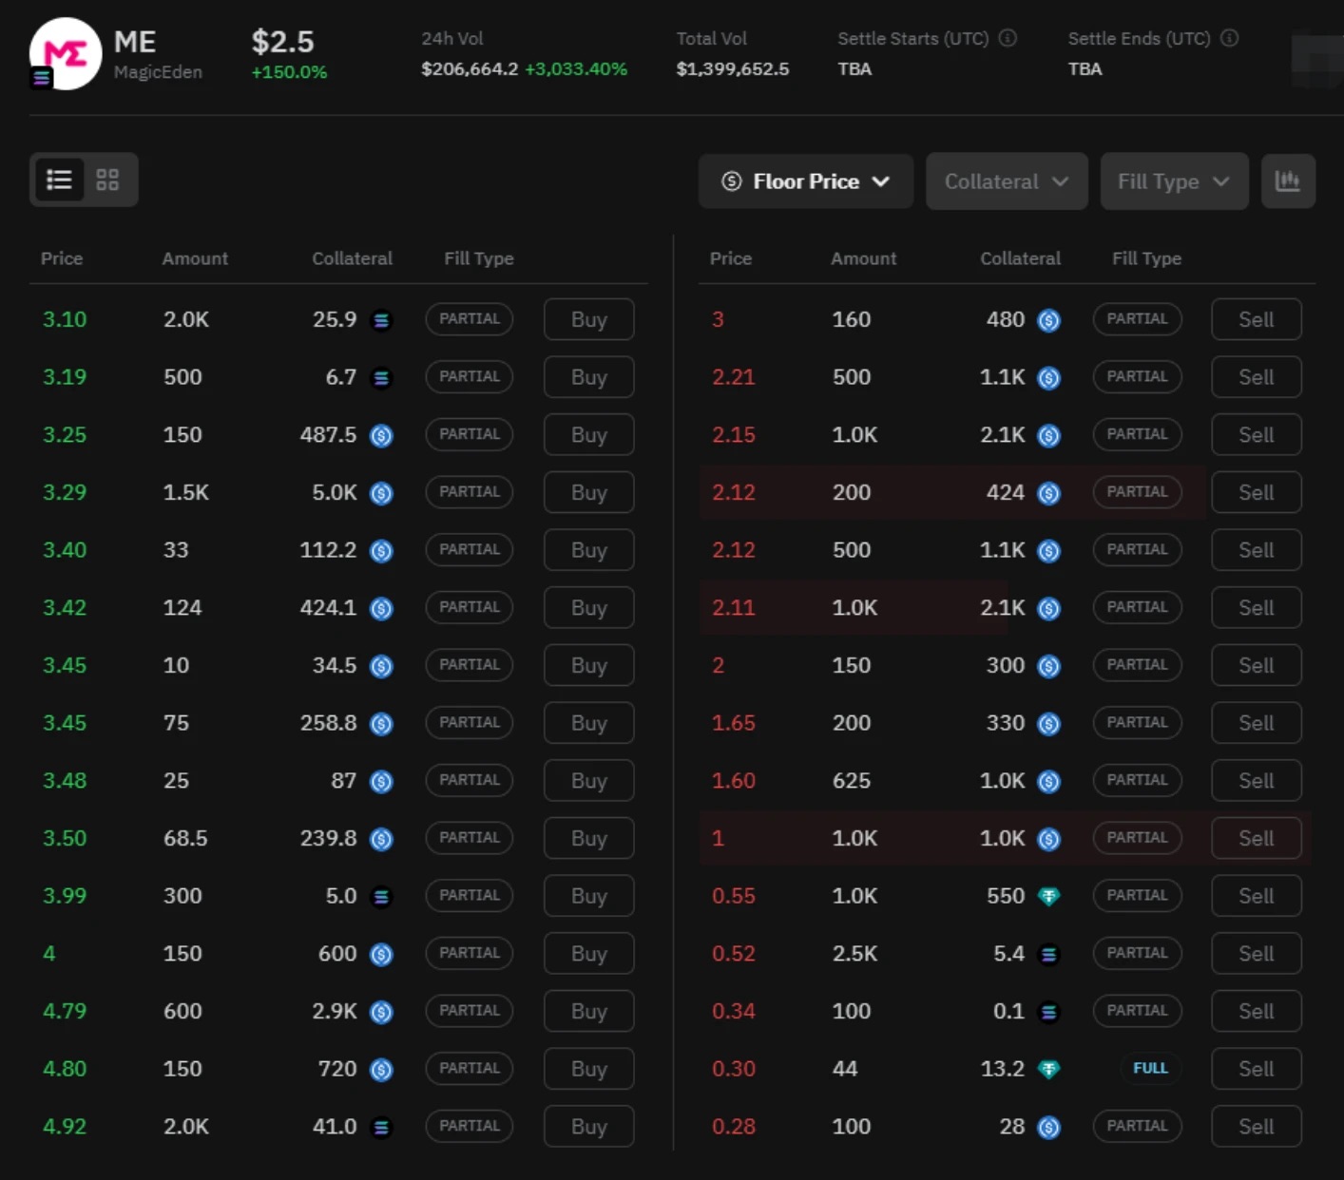
Task: Switch to grid view layout
Action: pyautogui.click(x=107, y=180)
